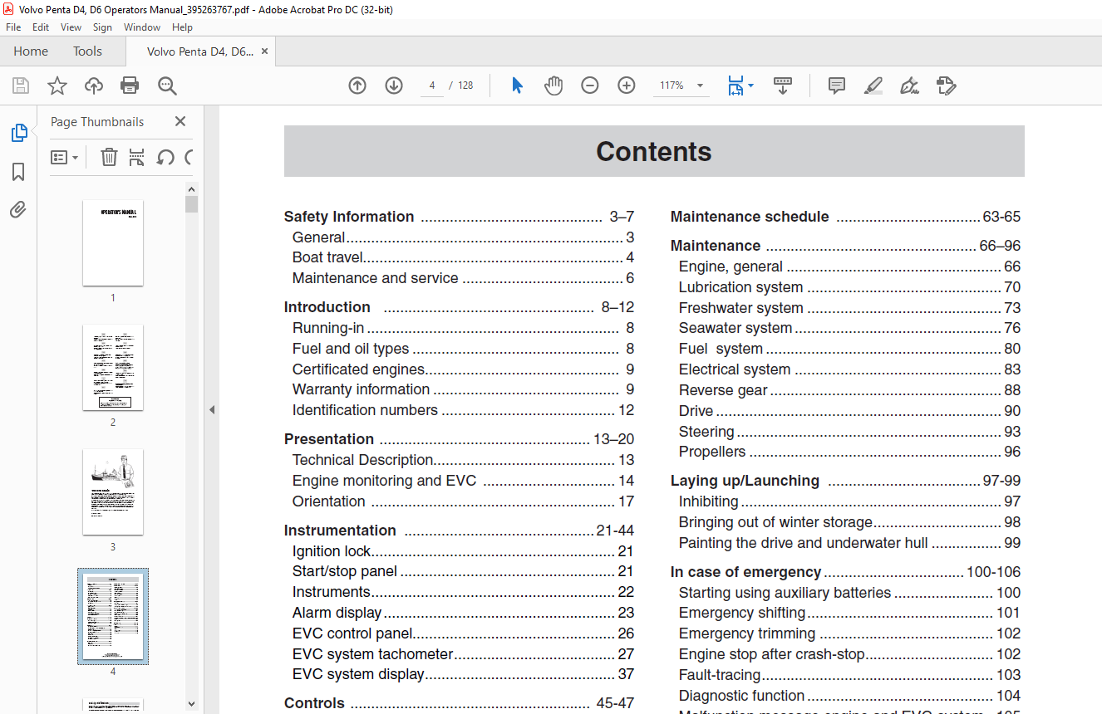This screenshot has width=1102, height=714.
Task: Delete page with trash icon
Action: coord(109,157)
